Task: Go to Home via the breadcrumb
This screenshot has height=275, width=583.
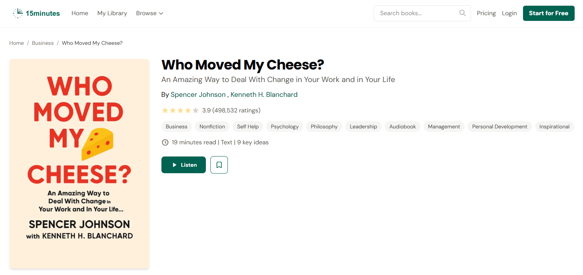Action: 16,43
